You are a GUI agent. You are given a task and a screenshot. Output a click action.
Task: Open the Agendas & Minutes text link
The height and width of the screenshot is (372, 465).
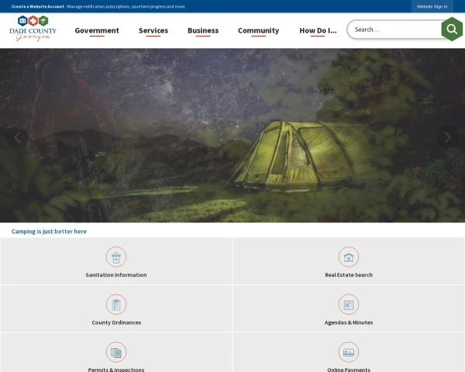[x=349, y=322]
